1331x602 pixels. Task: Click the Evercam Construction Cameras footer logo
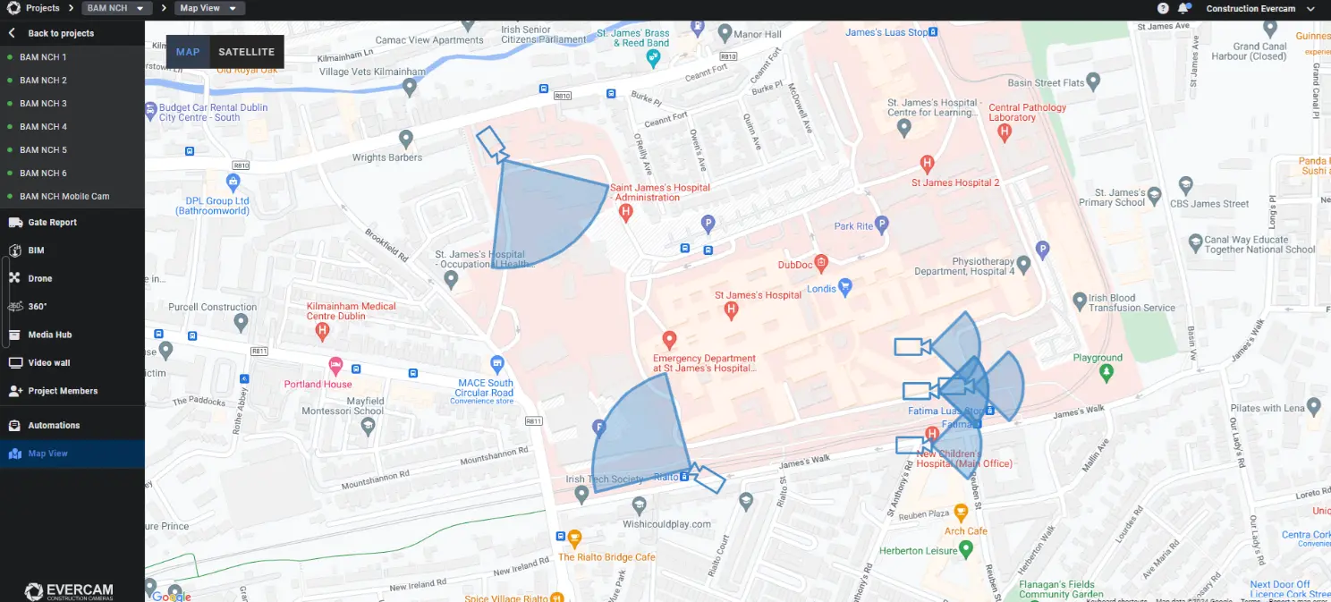tap(71, 590)
